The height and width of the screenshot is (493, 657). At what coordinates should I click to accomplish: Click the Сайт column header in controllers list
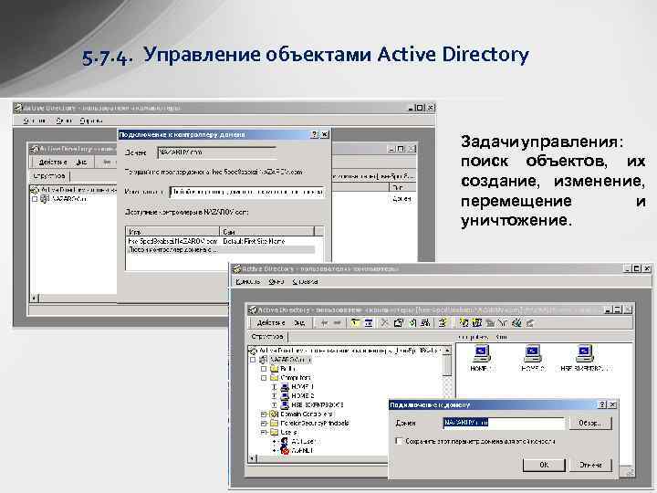266,231
